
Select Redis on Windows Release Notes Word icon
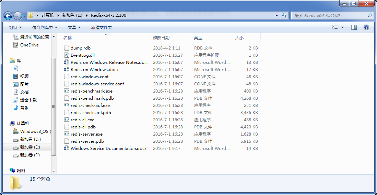(66, 62)
